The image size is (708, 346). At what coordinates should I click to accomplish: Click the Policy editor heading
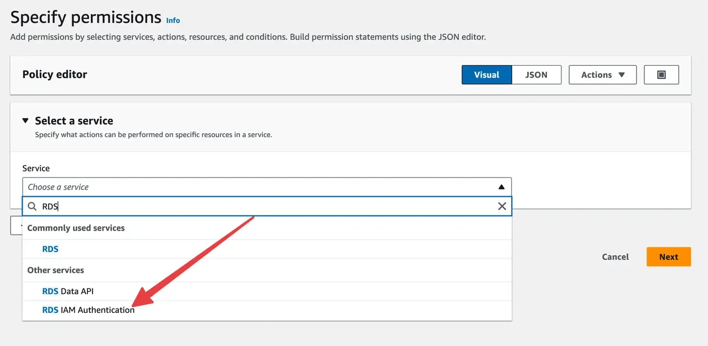click(54, 74)
